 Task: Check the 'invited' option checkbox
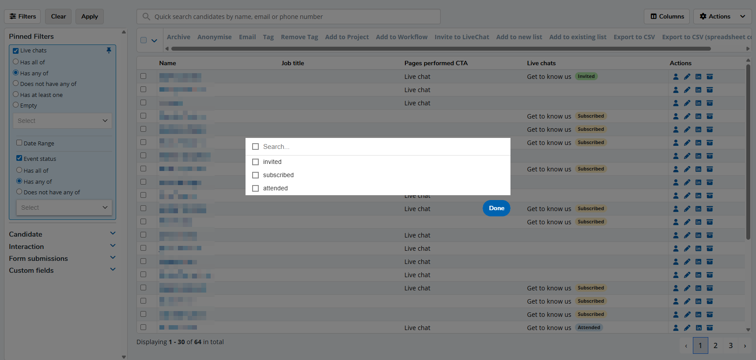(x=255, y=162)
